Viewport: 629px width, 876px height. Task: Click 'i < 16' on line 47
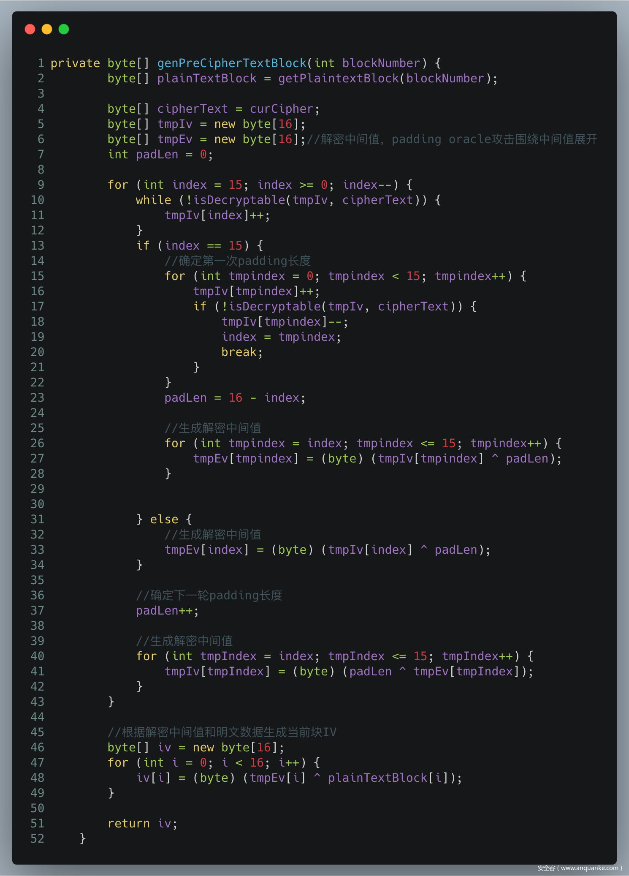[242, 763]
